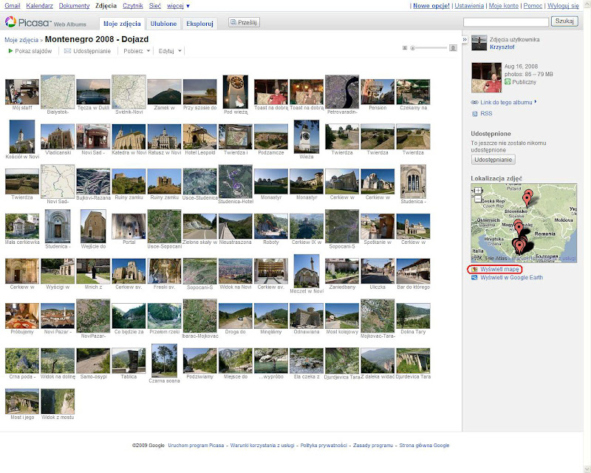The image size is (591, 473).
Task: Click the search input field
Action: coord(506,22)
